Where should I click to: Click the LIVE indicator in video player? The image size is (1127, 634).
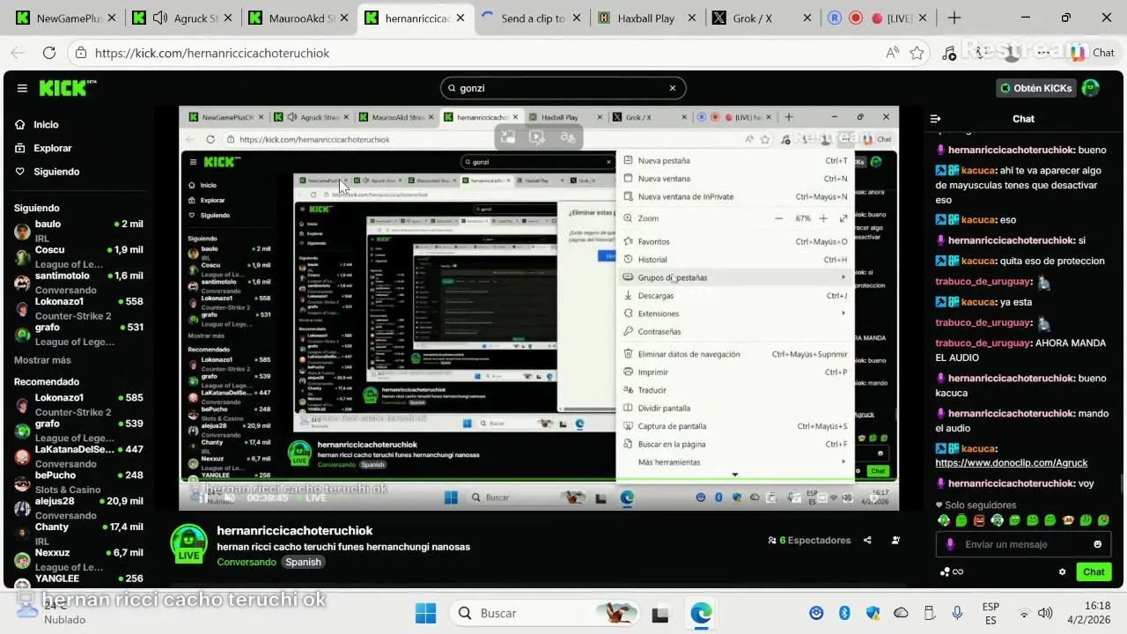click(310, 498)
